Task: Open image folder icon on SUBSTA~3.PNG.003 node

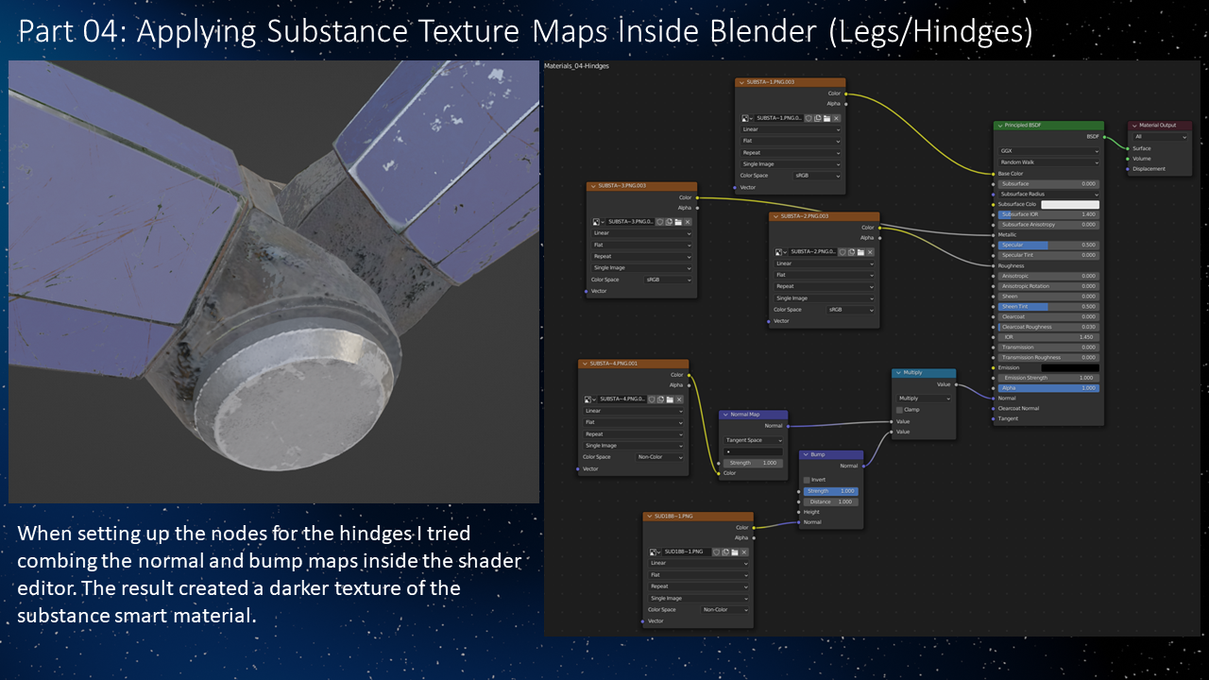Action: pyautogui.click(x=677, y=222)
